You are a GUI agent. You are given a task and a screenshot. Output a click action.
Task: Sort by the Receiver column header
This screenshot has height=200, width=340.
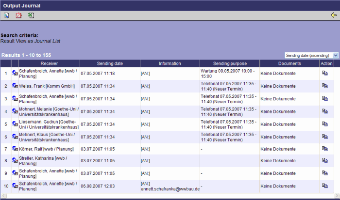tap(49, 63)
